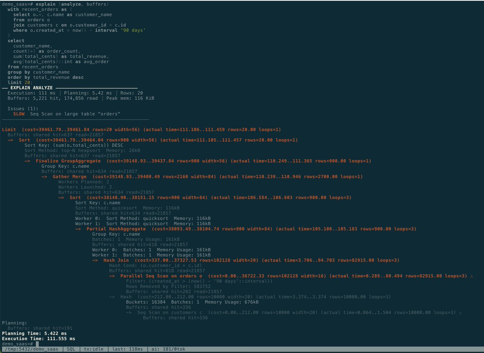The image size is (484, 353).
Task: Click the warning icon on the Parallel Seq Scan line
Action: 471,276
